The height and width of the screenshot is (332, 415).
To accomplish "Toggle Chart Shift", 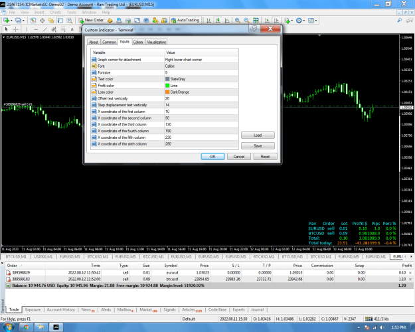I will [276, 21].
